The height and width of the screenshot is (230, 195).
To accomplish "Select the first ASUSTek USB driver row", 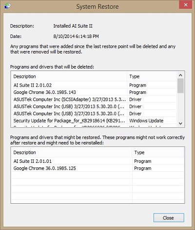I will coord(94,106).
